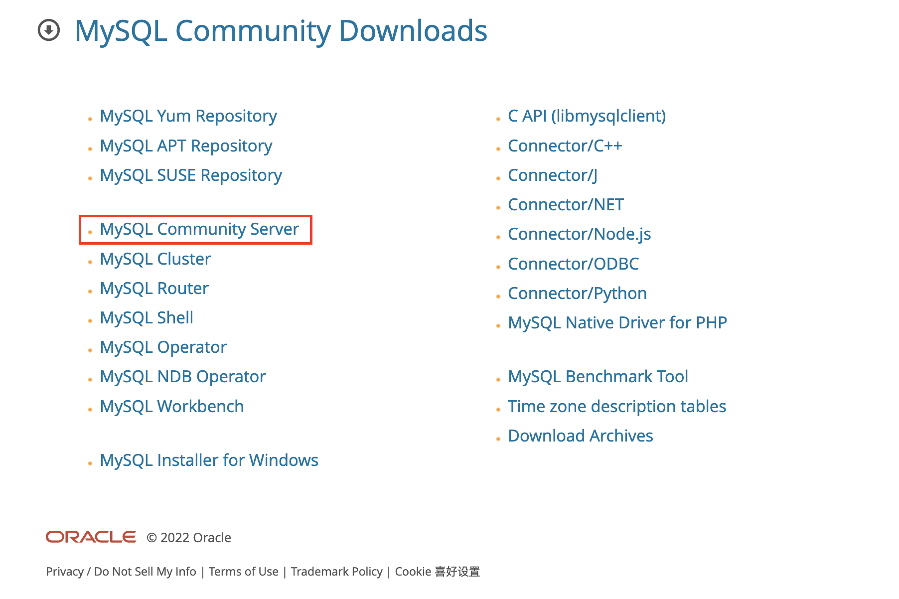The width and height of the screenshot is (899, 599).
Task: Open the MySQL Shell link
Action: pos(147,318)
